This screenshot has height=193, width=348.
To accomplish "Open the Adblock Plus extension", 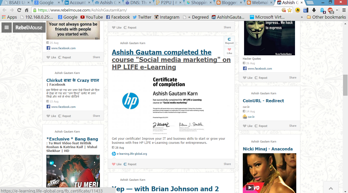I will click(x=331, y=10).
